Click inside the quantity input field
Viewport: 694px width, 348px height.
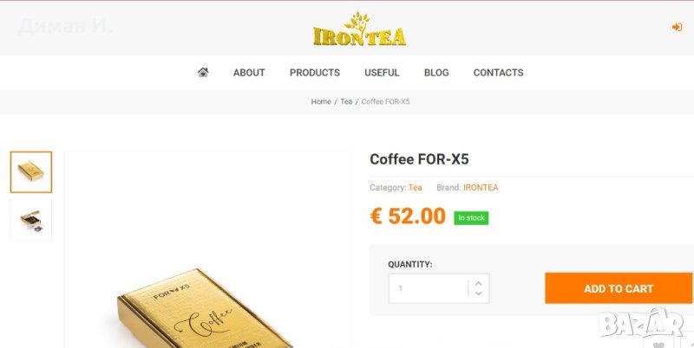click(428, 288)
